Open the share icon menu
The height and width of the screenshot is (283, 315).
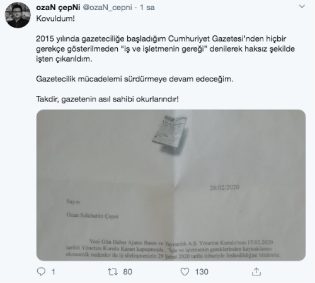pyautogui.click(x=256, y=272)
